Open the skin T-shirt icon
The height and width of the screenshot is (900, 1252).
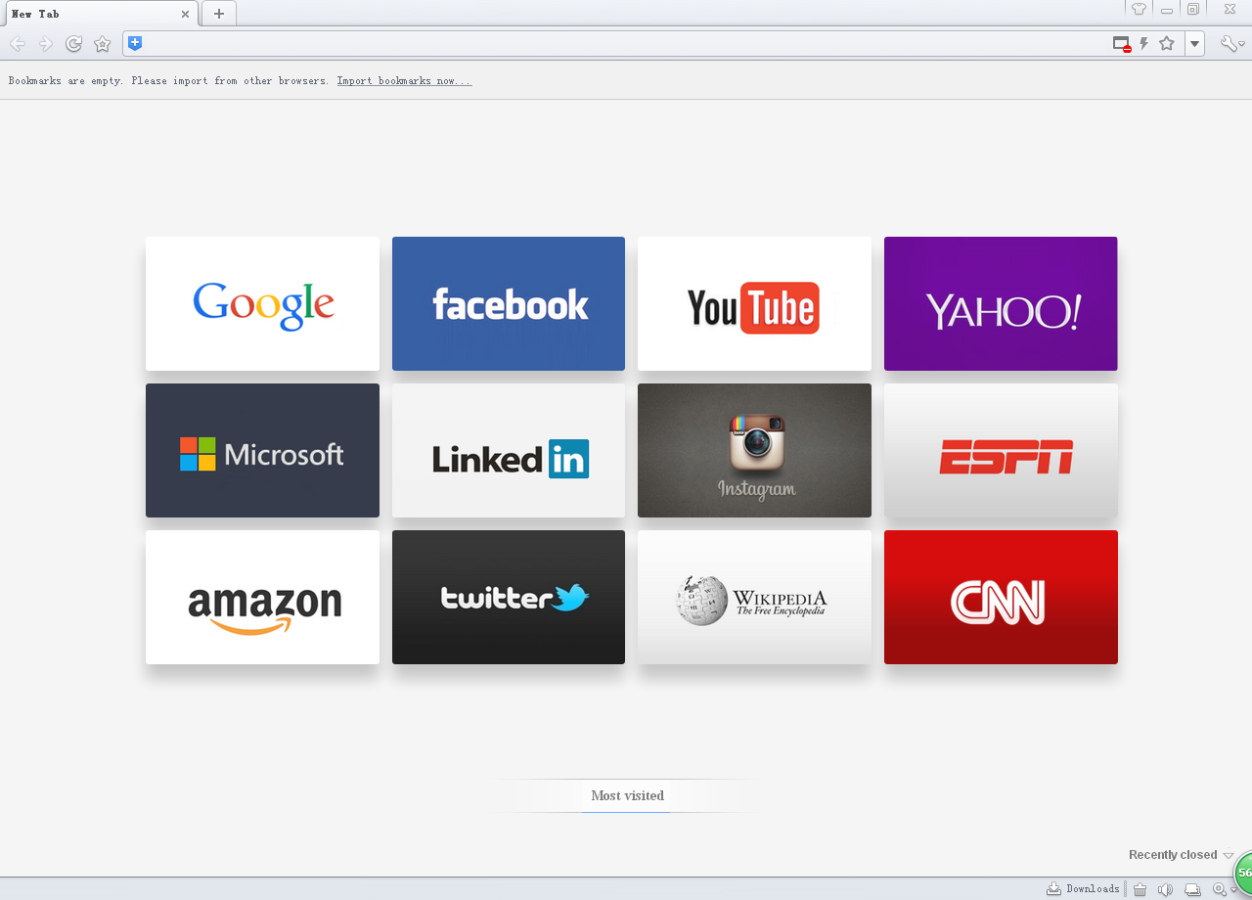(x=1139, y=9)
